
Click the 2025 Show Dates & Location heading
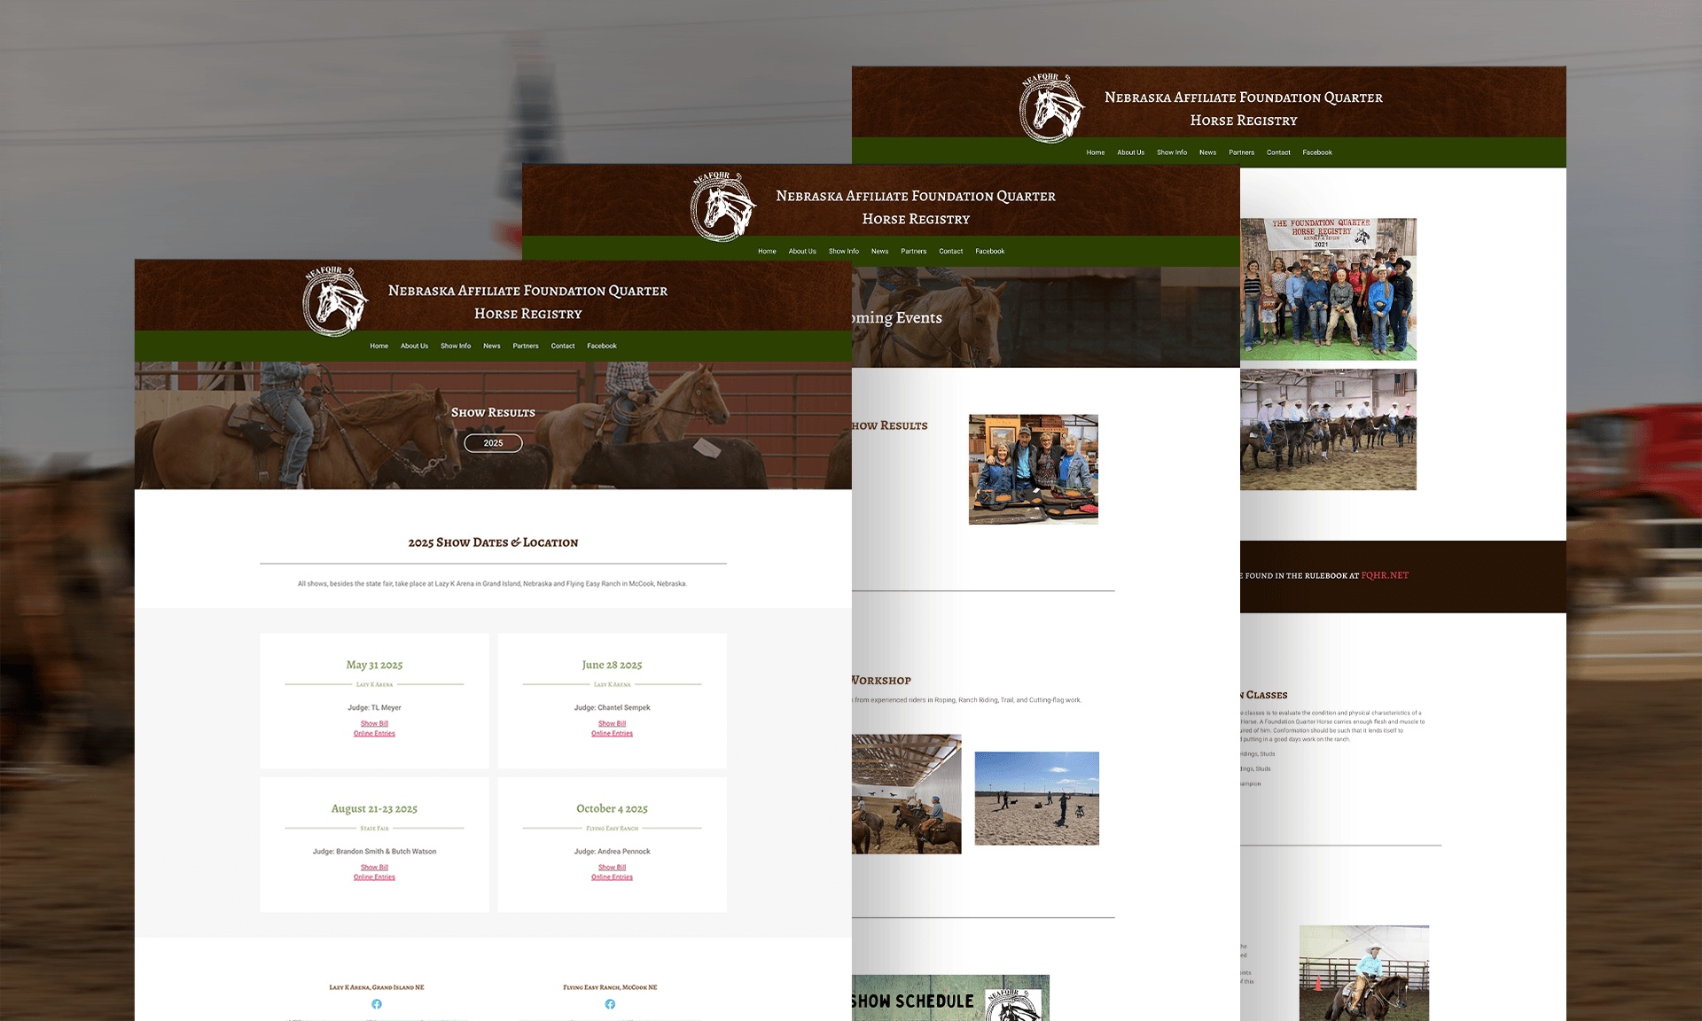click(x=493, y=542)
